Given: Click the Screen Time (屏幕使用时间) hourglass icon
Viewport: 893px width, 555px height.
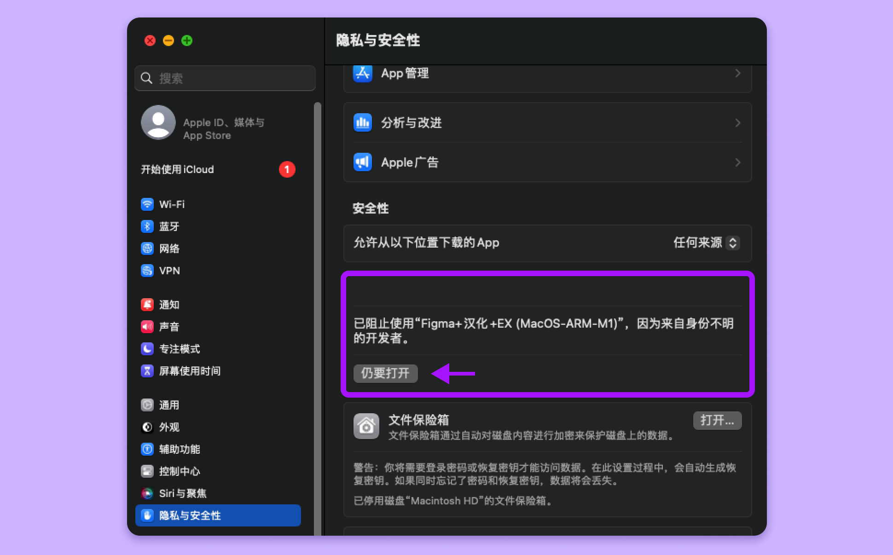Looking at the screenshot, I should [x=147, y=371].
